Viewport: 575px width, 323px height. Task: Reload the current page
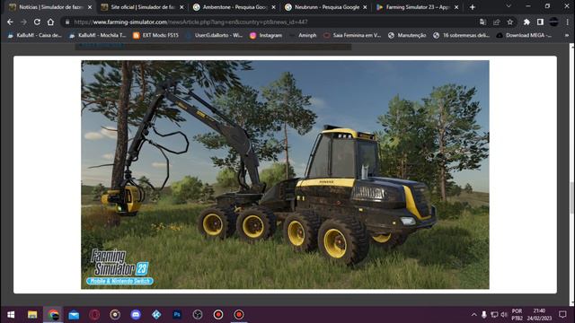(x=37, y=22)
